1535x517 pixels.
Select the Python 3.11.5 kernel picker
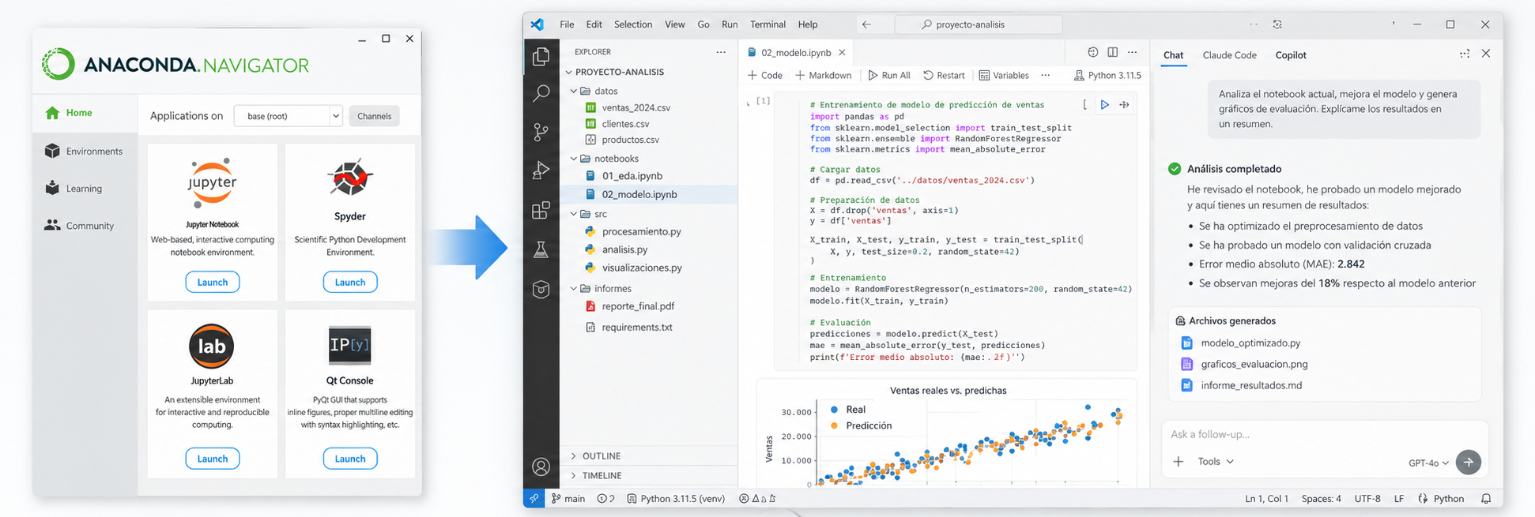click(1107, 76)
